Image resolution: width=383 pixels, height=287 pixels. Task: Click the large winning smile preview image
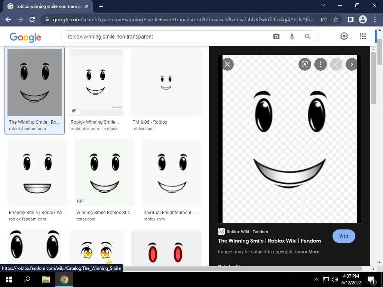tap(290, 139)
